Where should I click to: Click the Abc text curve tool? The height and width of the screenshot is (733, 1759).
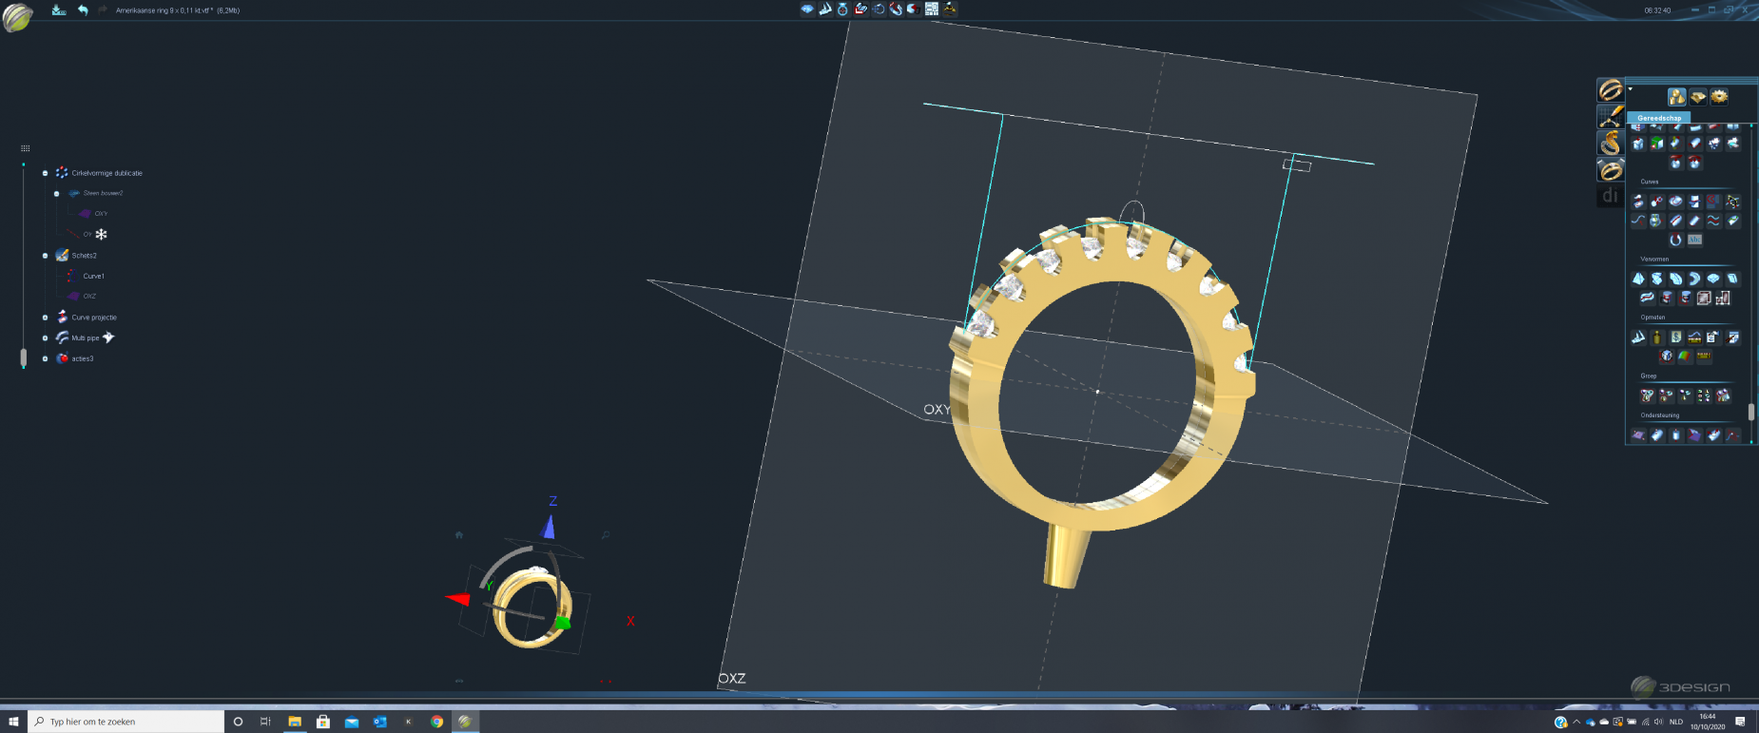pyautogui.click(x=1694, y=240)
